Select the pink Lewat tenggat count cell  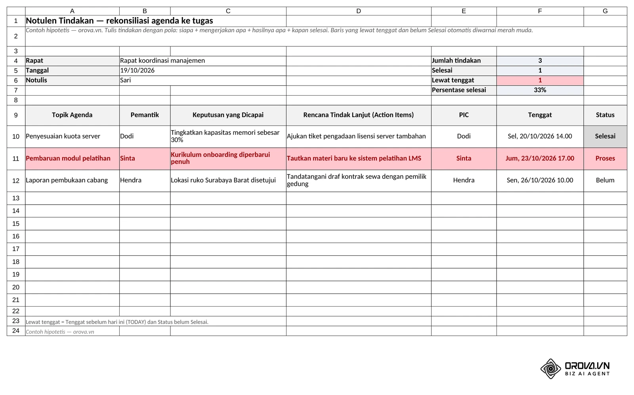540,81
